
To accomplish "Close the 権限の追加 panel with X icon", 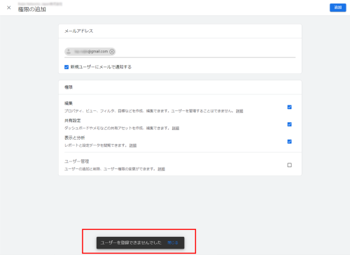I will click(x=9, y=8).
